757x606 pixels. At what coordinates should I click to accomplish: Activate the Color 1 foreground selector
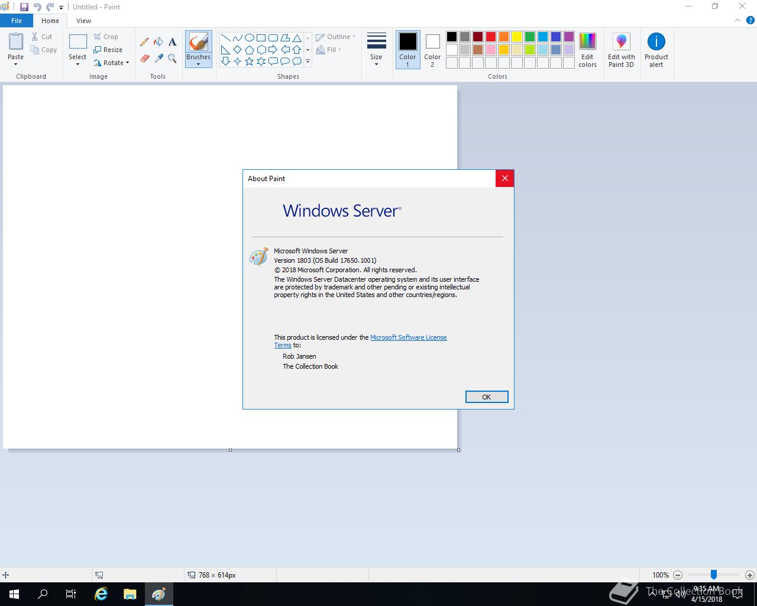(407, 50)
